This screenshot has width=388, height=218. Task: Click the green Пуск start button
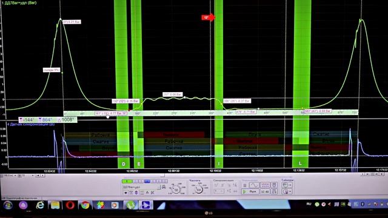250,191
